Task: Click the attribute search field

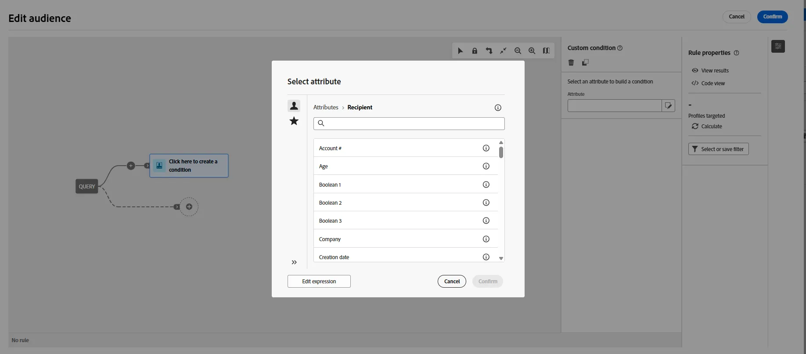Action: point(409,123)
